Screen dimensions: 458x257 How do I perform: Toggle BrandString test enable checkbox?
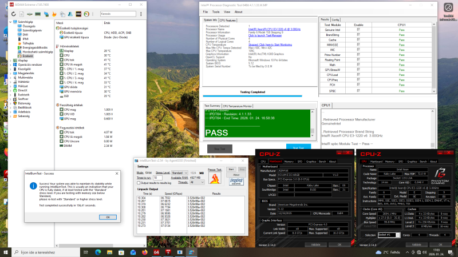click(358, 35)
